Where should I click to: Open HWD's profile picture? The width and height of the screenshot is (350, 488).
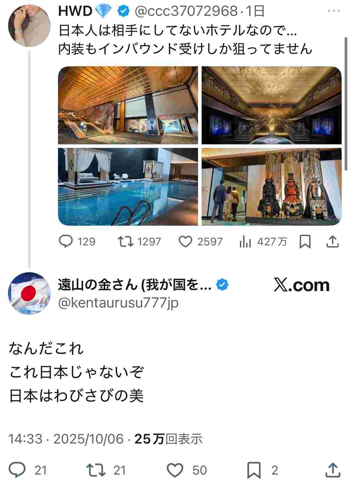(29, 25)
